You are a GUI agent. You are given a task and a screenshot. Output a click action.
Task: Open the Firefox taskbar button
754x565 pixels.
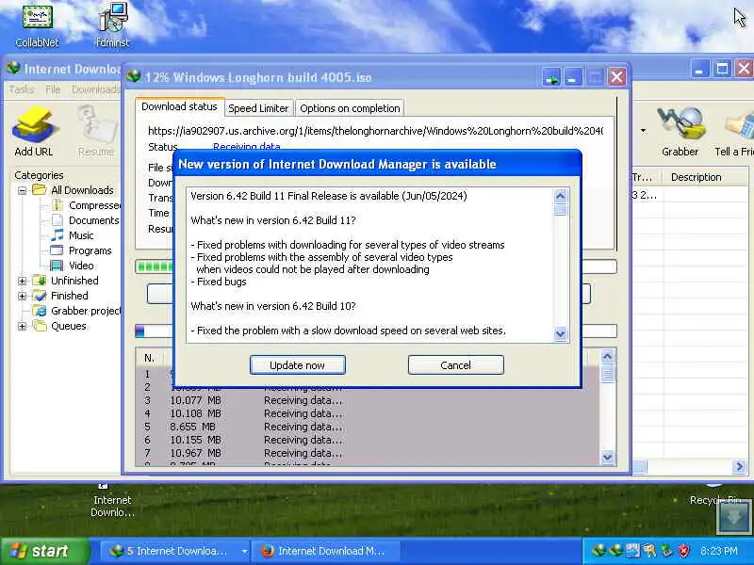point(326,551)
